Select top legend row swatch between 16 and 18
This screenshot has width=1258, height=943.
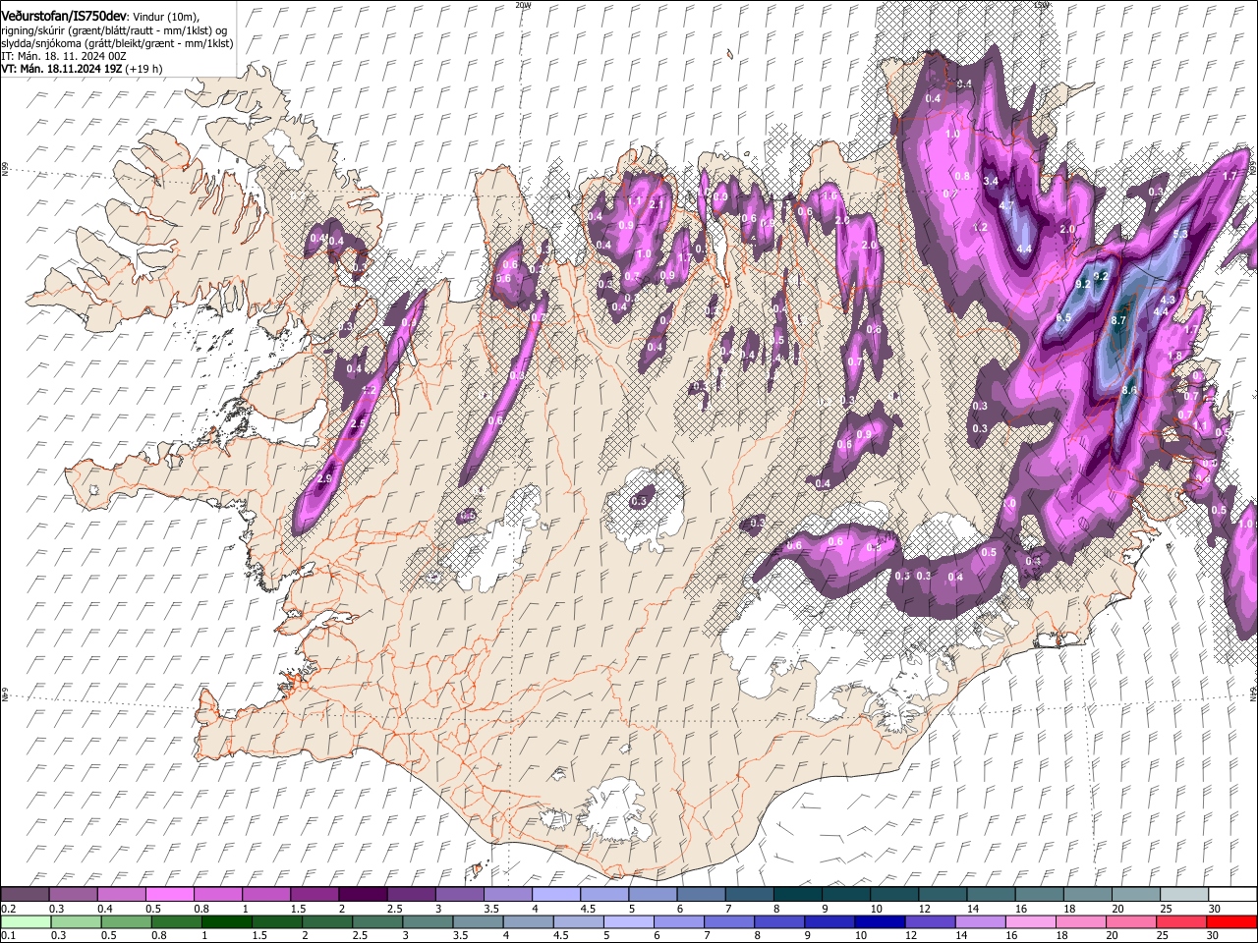click(1039, 894)
